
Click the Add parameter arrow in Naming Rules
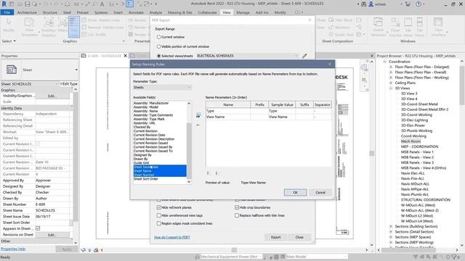(198, 115)
